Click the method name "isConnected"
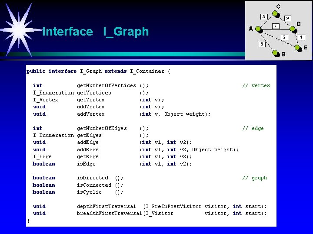The width and height of the screenshot is (313, 234). 94,185
